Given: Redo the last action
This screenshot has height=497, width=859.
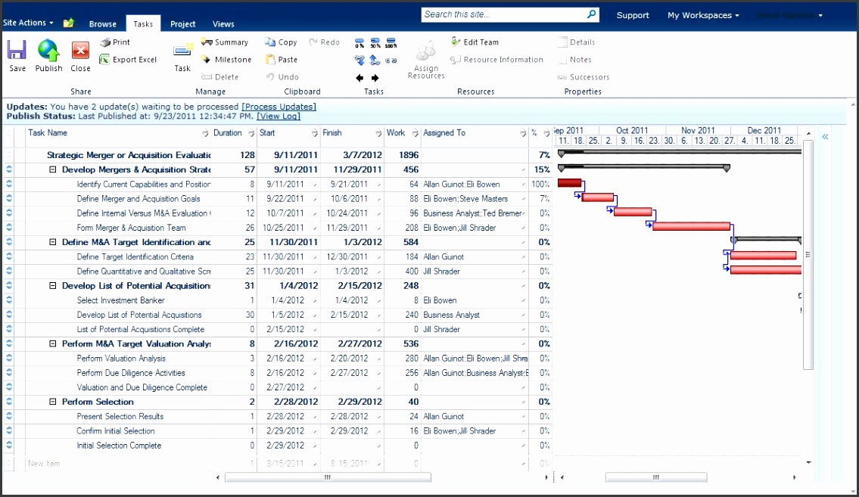Looking at the screenshot, I should tap(324, 42).
